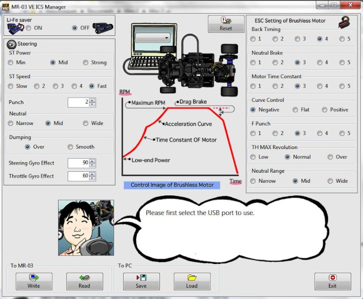Click the Save to PC button

(x=141, y=281)
